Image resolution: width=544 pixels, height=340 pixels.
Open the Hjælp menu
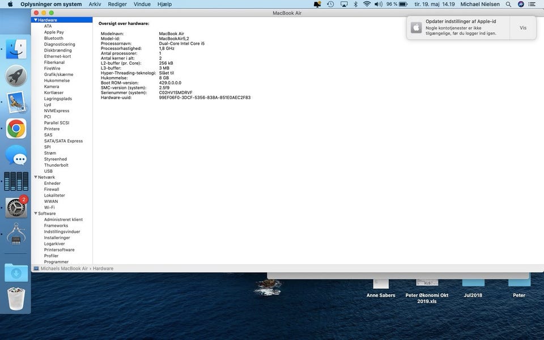pyautogui.click(x=164, y=4)
